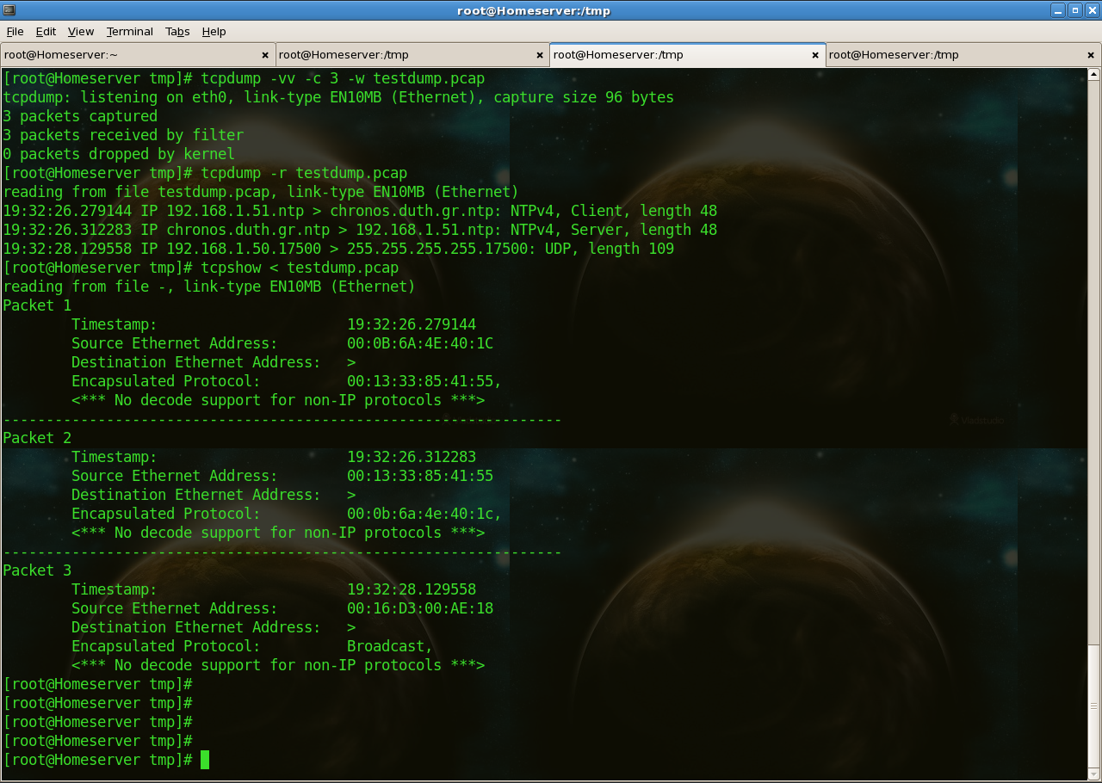Click 'reading from file testdump.pcap' line
The height and width of the screenshot is (783, 1102).
261,192
